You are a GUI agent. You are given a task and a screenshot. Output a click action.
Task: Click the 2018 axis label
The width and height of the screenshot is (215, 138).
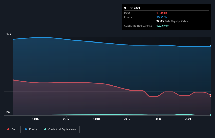click(97, 119)
